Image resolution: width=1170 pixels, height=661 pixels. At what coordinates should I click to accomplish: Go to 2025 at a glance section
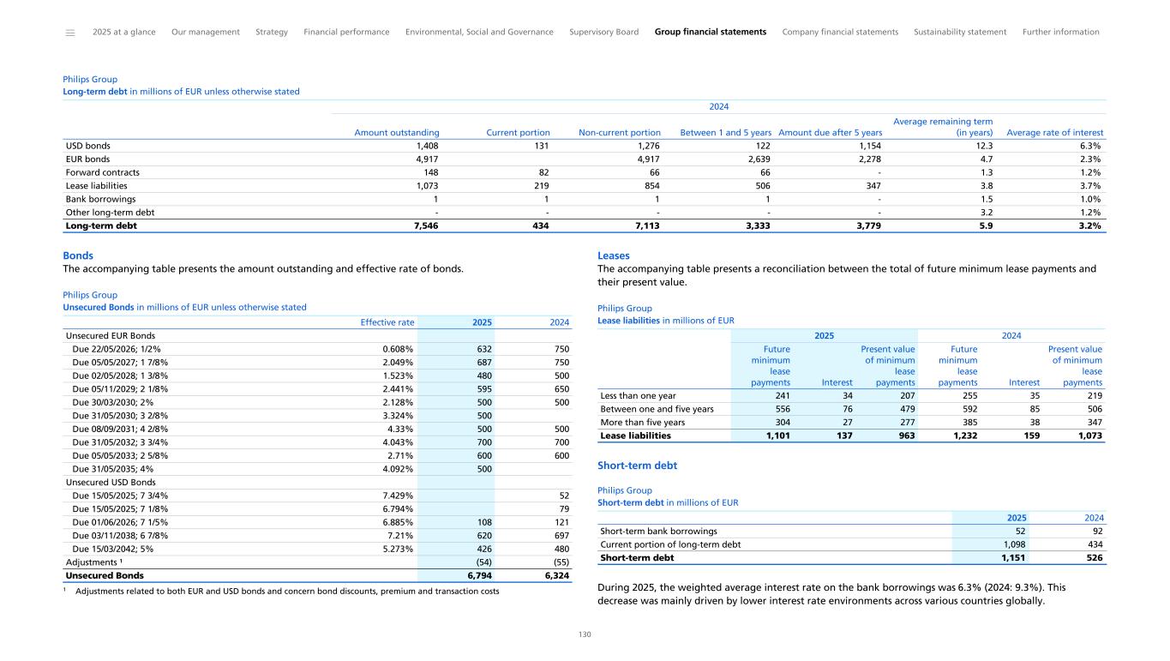(x=123, y=32)
